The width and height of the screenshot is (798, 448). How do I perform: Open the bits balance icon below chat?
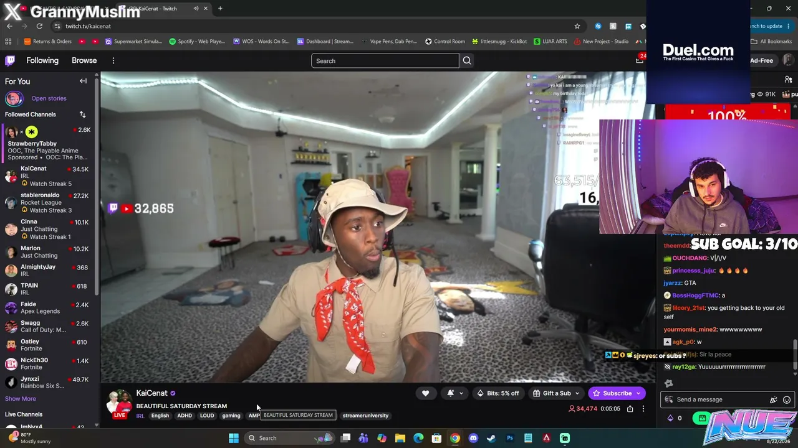click(671, 418)
